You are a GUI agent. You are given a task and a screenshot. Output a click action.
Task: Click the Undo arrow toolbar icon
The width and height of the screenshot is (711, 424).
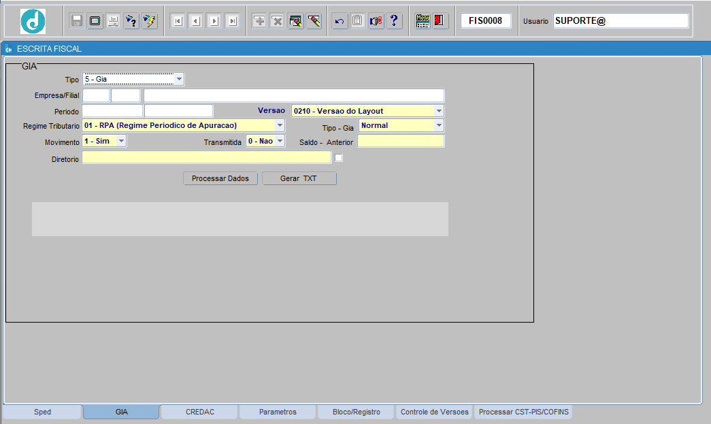click(x=340, y=21)
